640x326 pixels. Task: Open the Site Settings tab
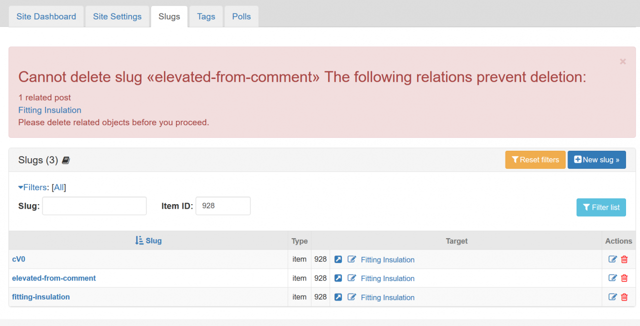117,16
